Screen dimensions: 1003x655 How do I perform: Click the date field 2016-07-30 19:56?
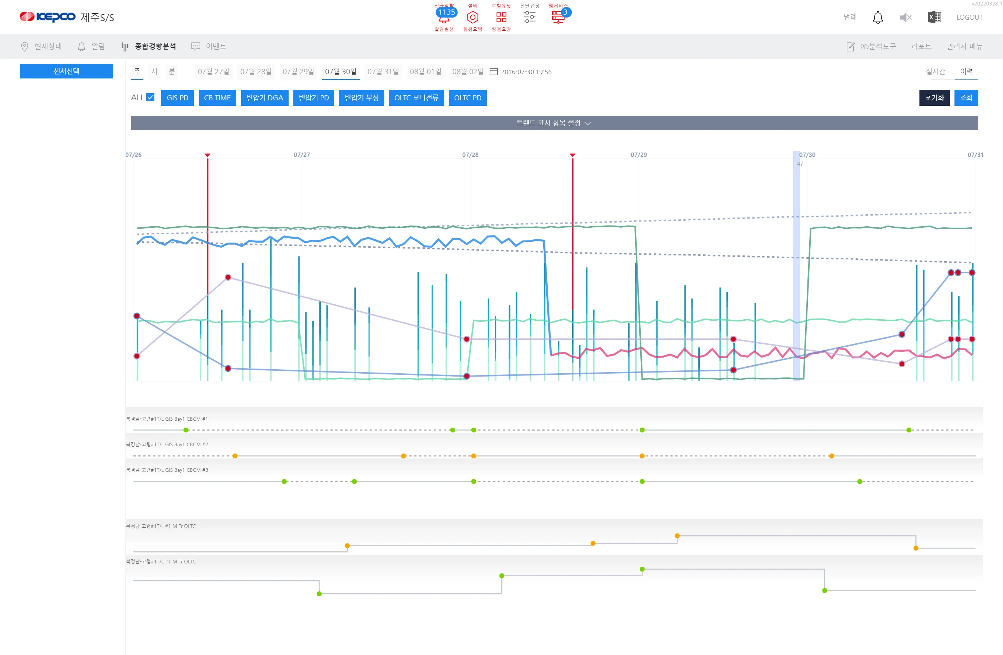coord(526,72)
